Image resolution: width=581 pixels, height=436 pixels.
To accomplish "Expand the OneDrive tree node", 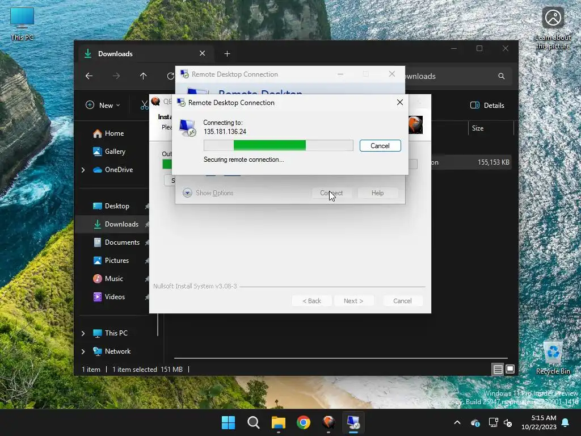I will tap(83, 170).
